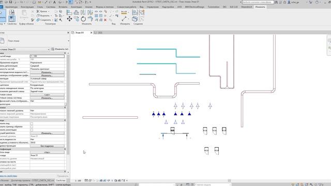The height and width of the screenshot is (186, 331).
Task: Open the view instance filter dropdown
Action: [48, 50]
